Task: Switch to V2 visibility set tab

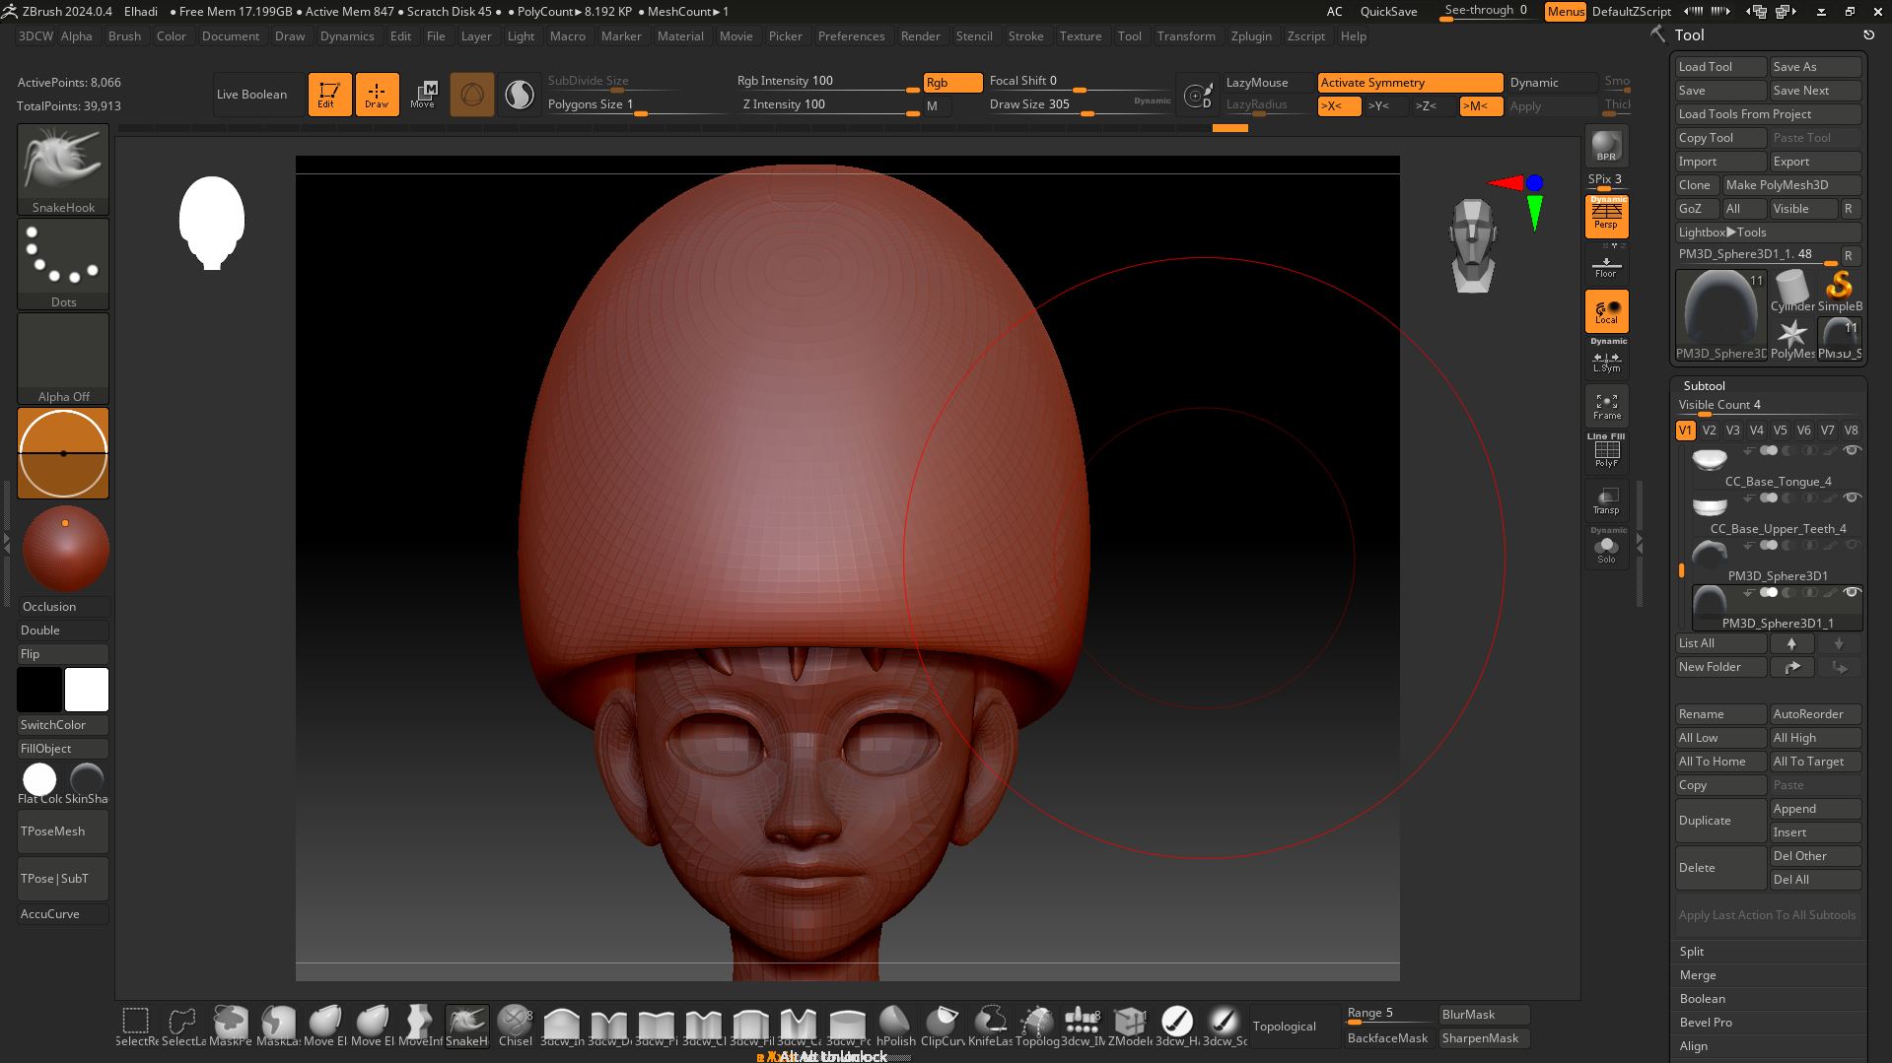Action: pyautogui.click(x=1709, y=431)
